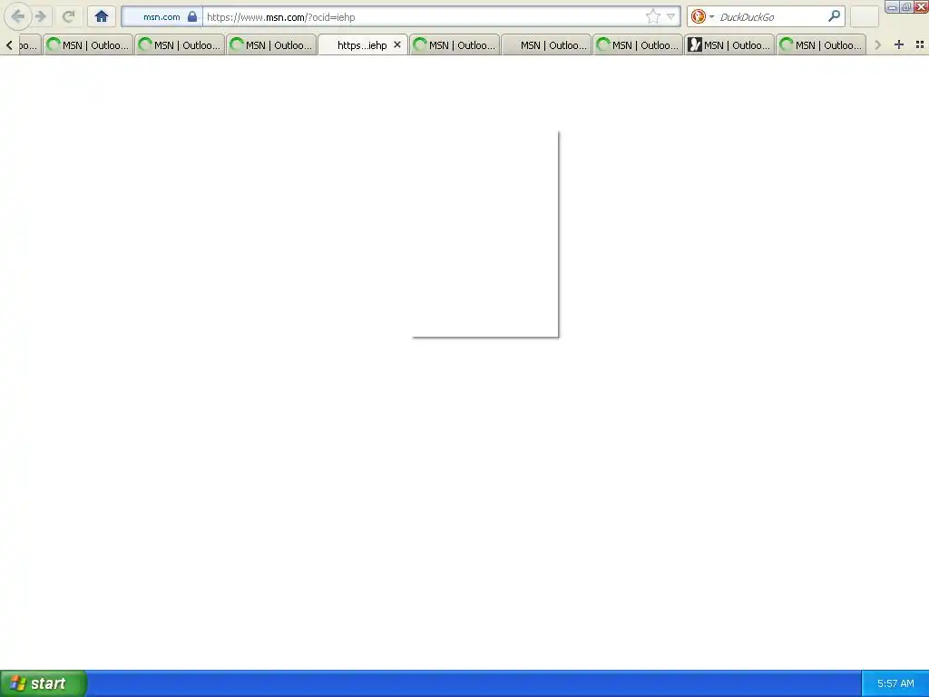Select the last MSN tab before right chevron
The width and height of the screenshot is (929, 697).
821,44
